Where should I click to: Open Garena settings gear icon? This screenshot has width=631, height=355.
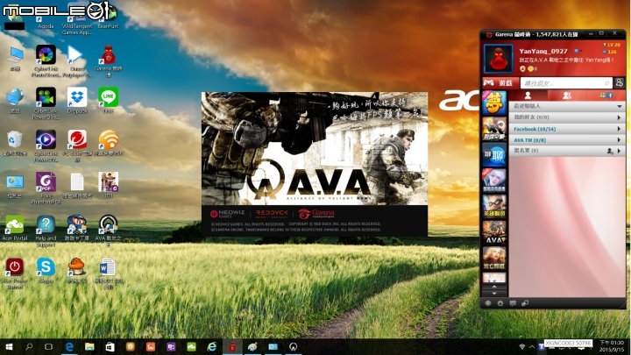click(x=500, y=303)
